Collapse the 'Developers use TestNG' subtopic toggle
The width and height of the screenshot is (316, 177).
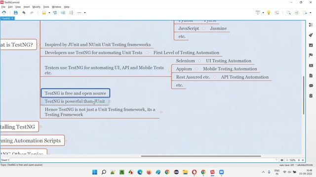click(x=147, y=53)
